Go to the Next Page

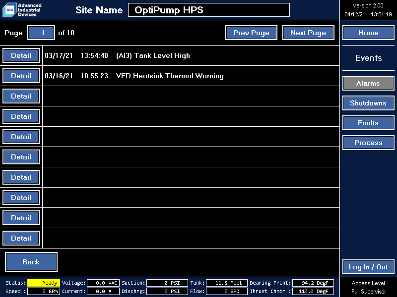click(x=308, y=33)
